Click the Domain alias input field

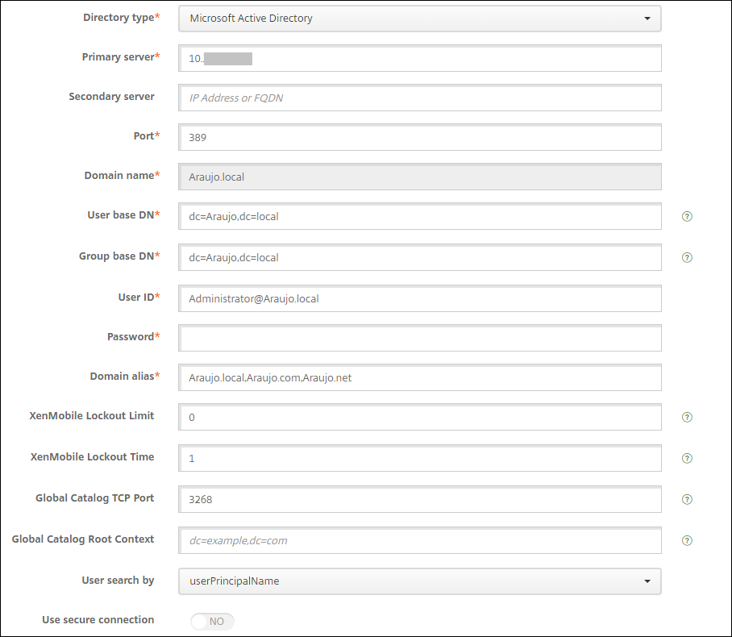click(x=419, y=377)
